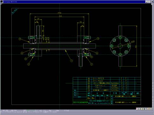Click the cyan diagonal stamp in drawing corner
The width and height of the screenshot is (154, 115).
point(15,11)
